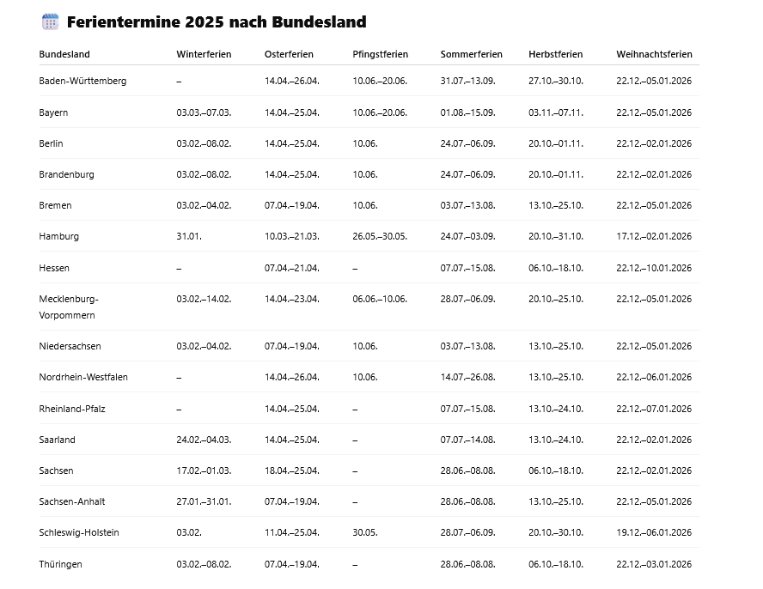Select Thüringen's Weihnachtsferien dates ending 03.01.2026

coord(654,564)
